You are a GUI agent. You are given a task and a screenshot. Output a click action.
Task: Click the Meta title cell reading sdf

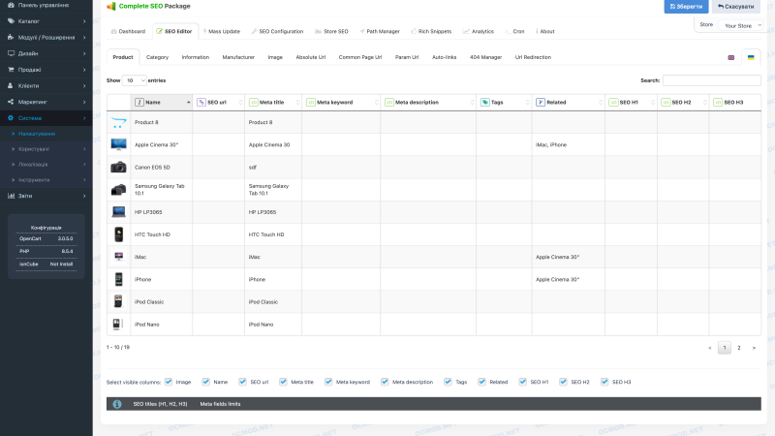tap(273, 167)
